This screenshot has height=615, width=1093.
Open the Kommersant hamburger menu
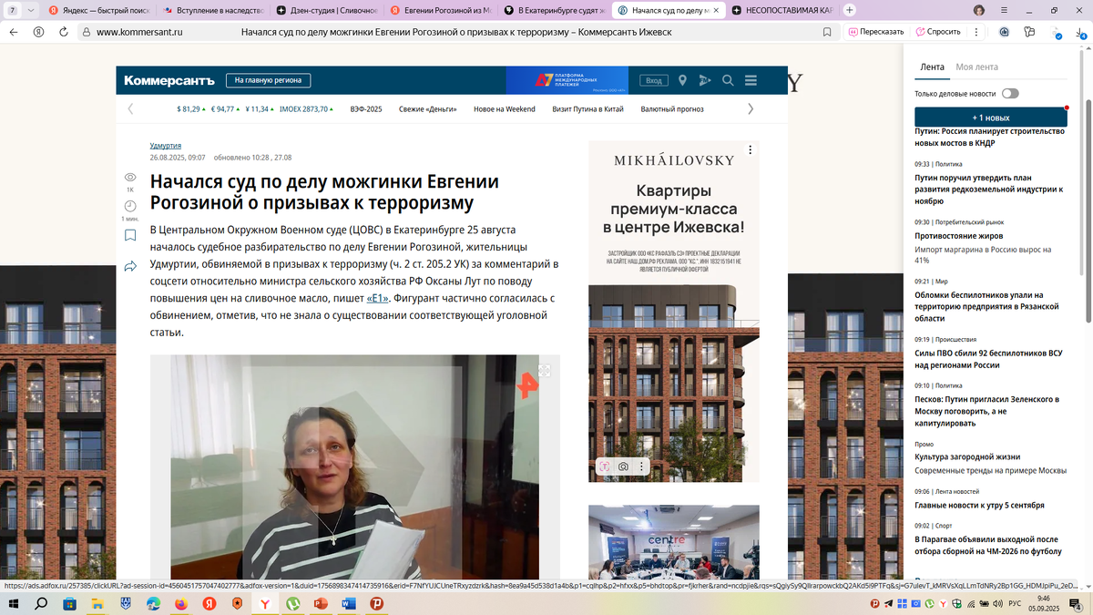[750, 80]
